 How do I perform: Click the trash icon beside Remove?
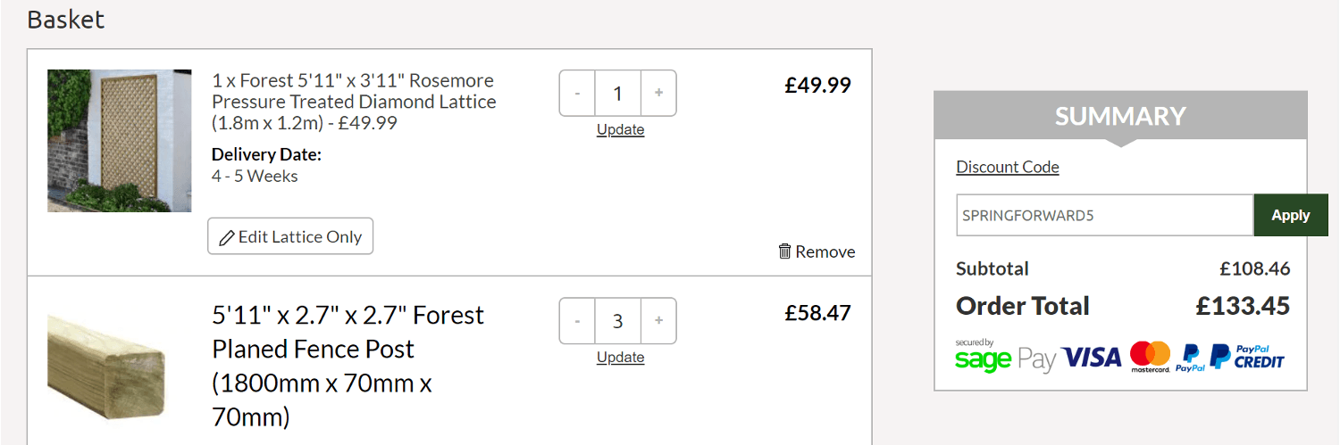pyautogui.click(x=784, y=251)
